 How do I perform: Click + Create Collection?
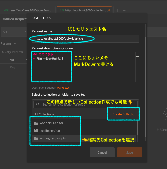[123, 114]
